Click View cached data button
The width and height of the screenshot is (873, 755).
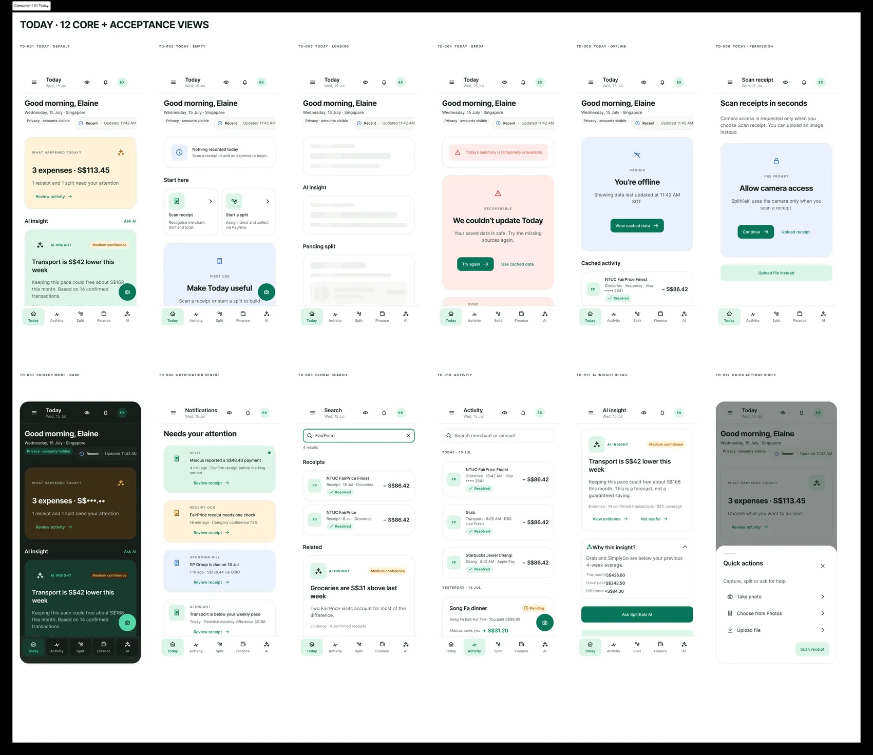637,226
